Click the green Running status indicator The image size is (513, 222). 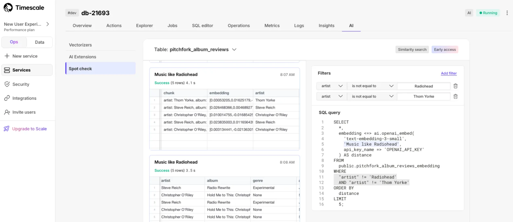click(x=488, y=13)
